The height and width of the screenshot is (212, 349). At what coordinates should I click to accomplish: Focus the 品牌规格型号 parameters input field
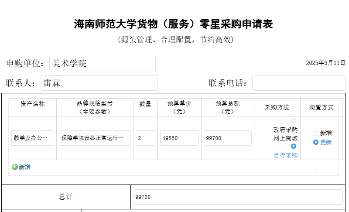tap(95, 138)
